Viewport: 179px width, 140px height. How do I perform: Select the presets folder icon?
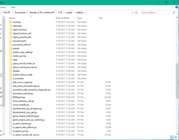[x=11, y=48]
